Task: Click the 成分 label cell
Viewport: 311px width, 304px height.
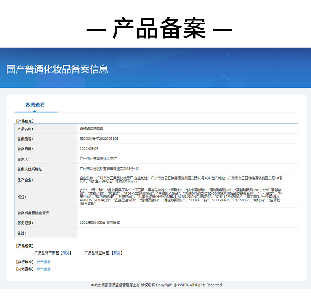Action: [46, 197]
